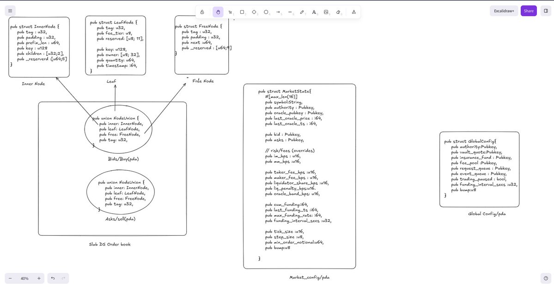Click the 'Bids/Buy(pda)' label
Viewport: 554px width, 287px height.
click(123, 159)
